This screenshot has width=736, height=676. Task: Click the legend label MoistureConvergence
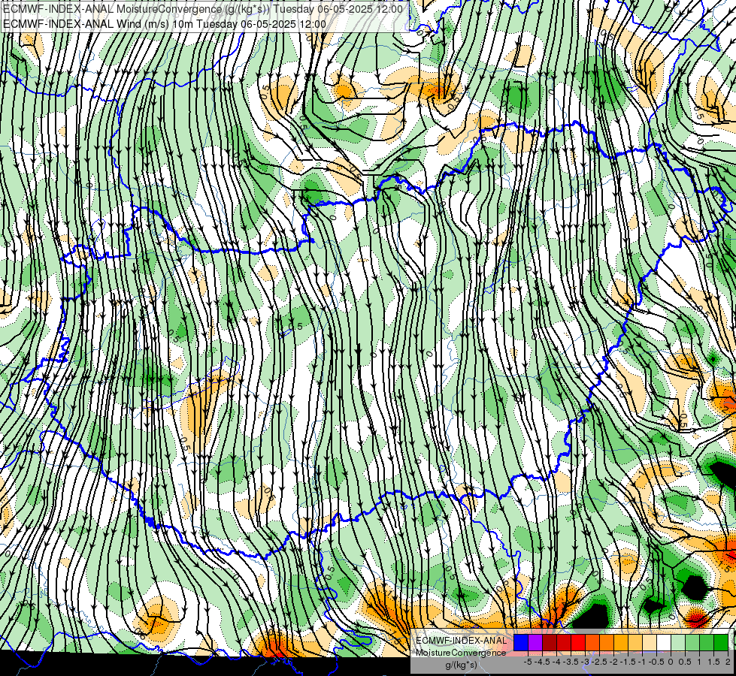461,653
